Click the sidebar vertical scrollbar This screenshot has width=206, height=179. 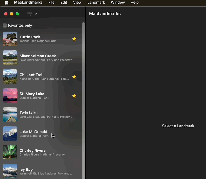83,100
